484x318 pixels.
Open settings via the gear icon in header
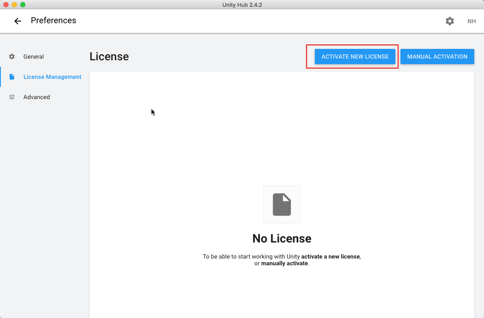[x=450, y=21]
